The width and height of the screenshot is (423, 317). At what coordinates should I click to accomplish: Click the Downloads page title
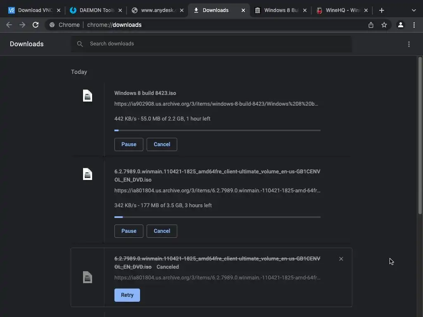(x=27, y=44)
